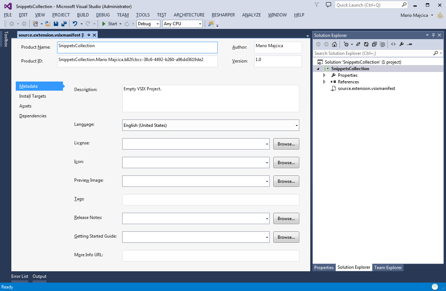Click Browse button for Getting Started Guide
446x291 pixels.
click(286, 237)
